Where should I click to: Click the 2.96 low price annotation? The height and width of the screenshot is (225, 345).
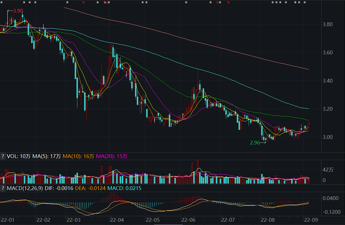[x=255, y=143]
